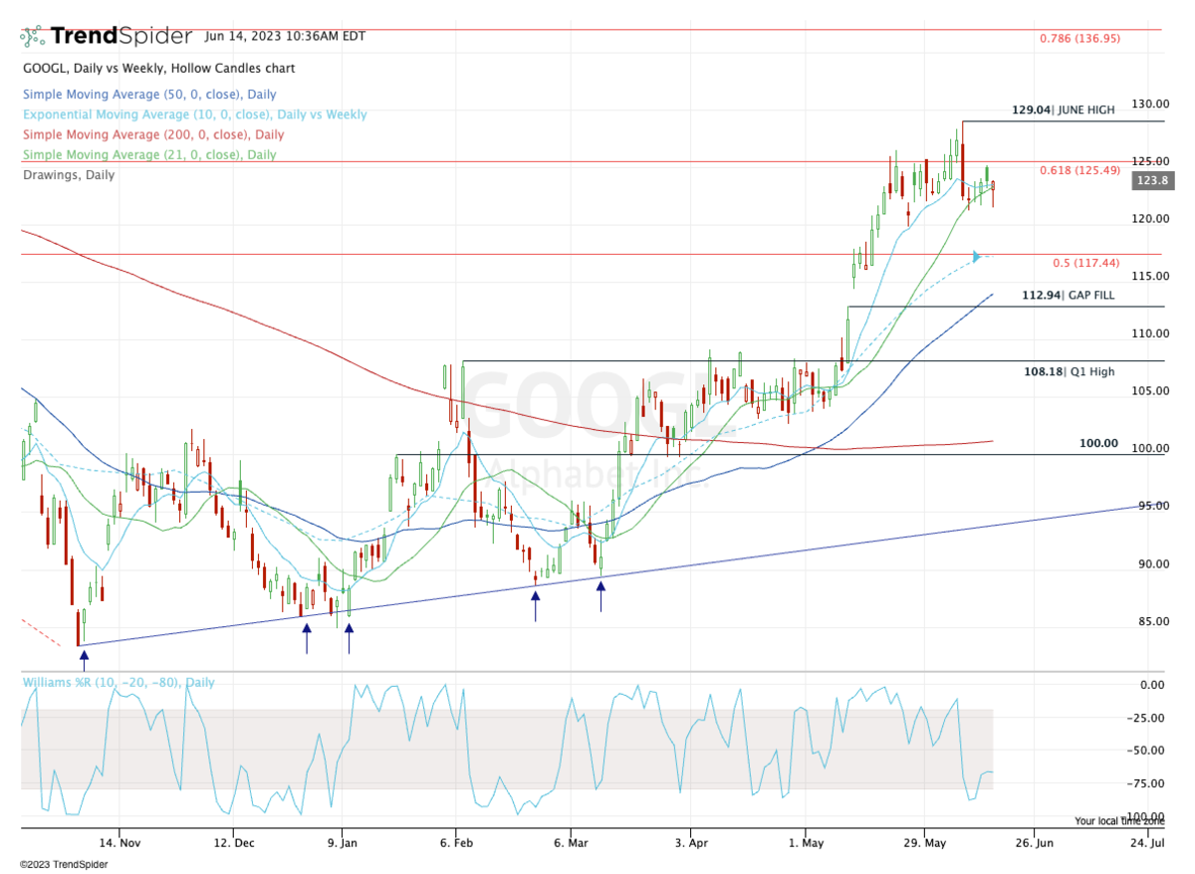Click the ©2023 TrendSpider copyright text
1195x874 pixels.
63,864
